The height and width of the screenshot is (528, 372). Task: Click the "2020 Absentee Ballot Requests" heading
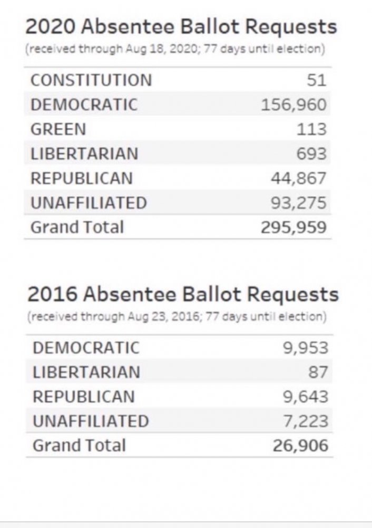tap(181, 26)
